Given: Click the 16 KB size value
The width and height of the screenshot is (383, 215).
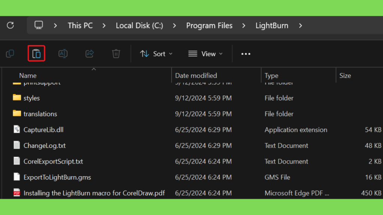Looking at the screenshot, I should 373,177.
